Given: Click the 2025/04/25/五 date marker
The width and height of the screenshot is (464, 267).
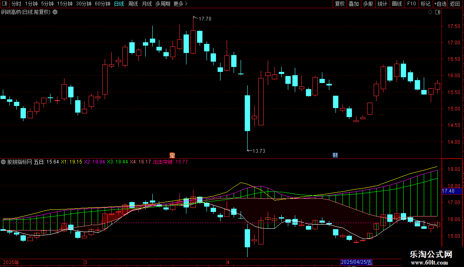Looking at the screenshot, I should [356, 262].
